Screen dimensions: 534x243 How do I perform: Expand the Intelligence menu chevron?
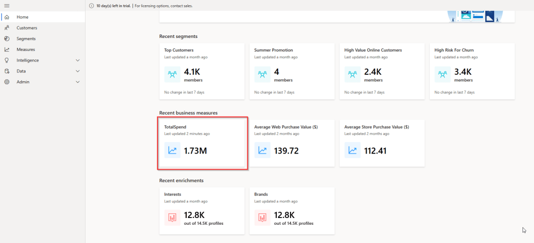click(x=78, y=60)
